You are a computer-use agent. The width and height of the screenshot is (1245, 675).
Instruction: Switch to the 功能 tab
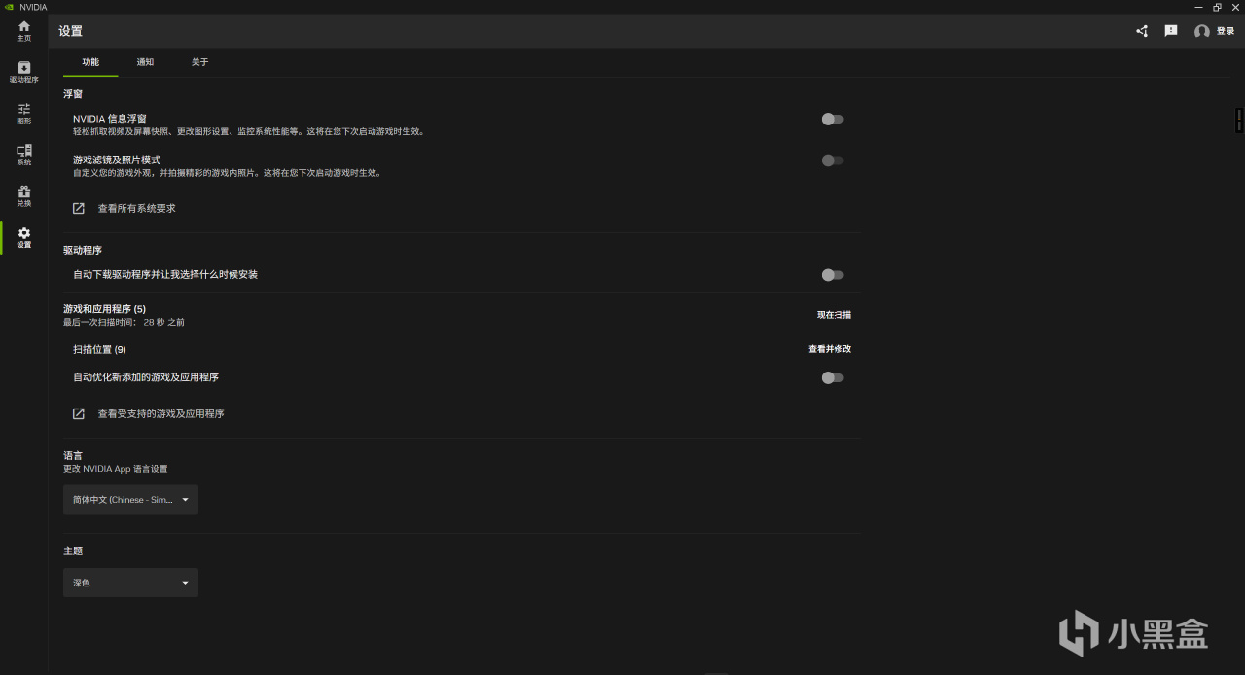pyautogui.click(x=90, y=62)
